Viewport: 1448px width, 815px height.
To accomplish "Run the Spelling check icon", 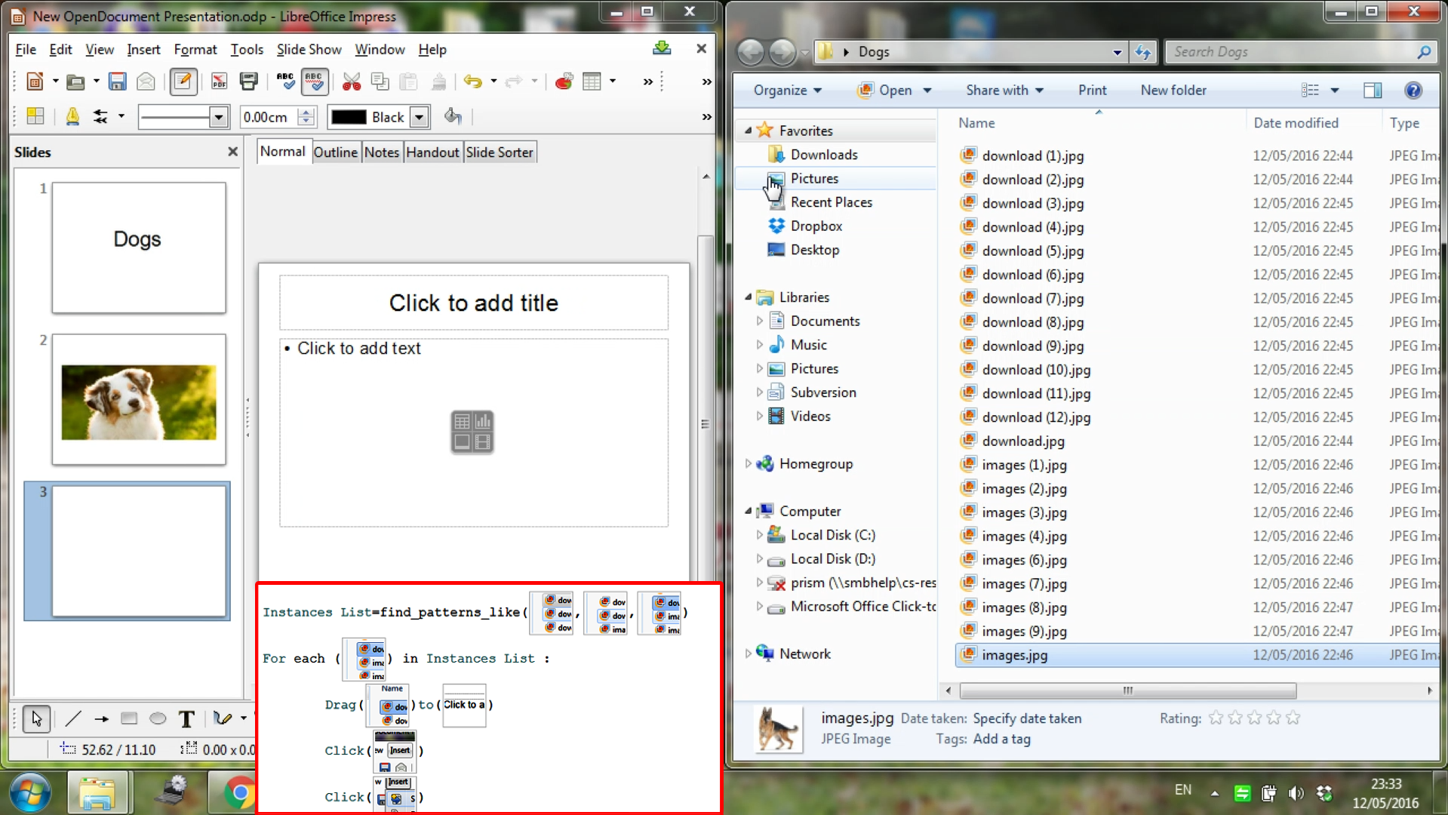I will (x=285, y=81).
